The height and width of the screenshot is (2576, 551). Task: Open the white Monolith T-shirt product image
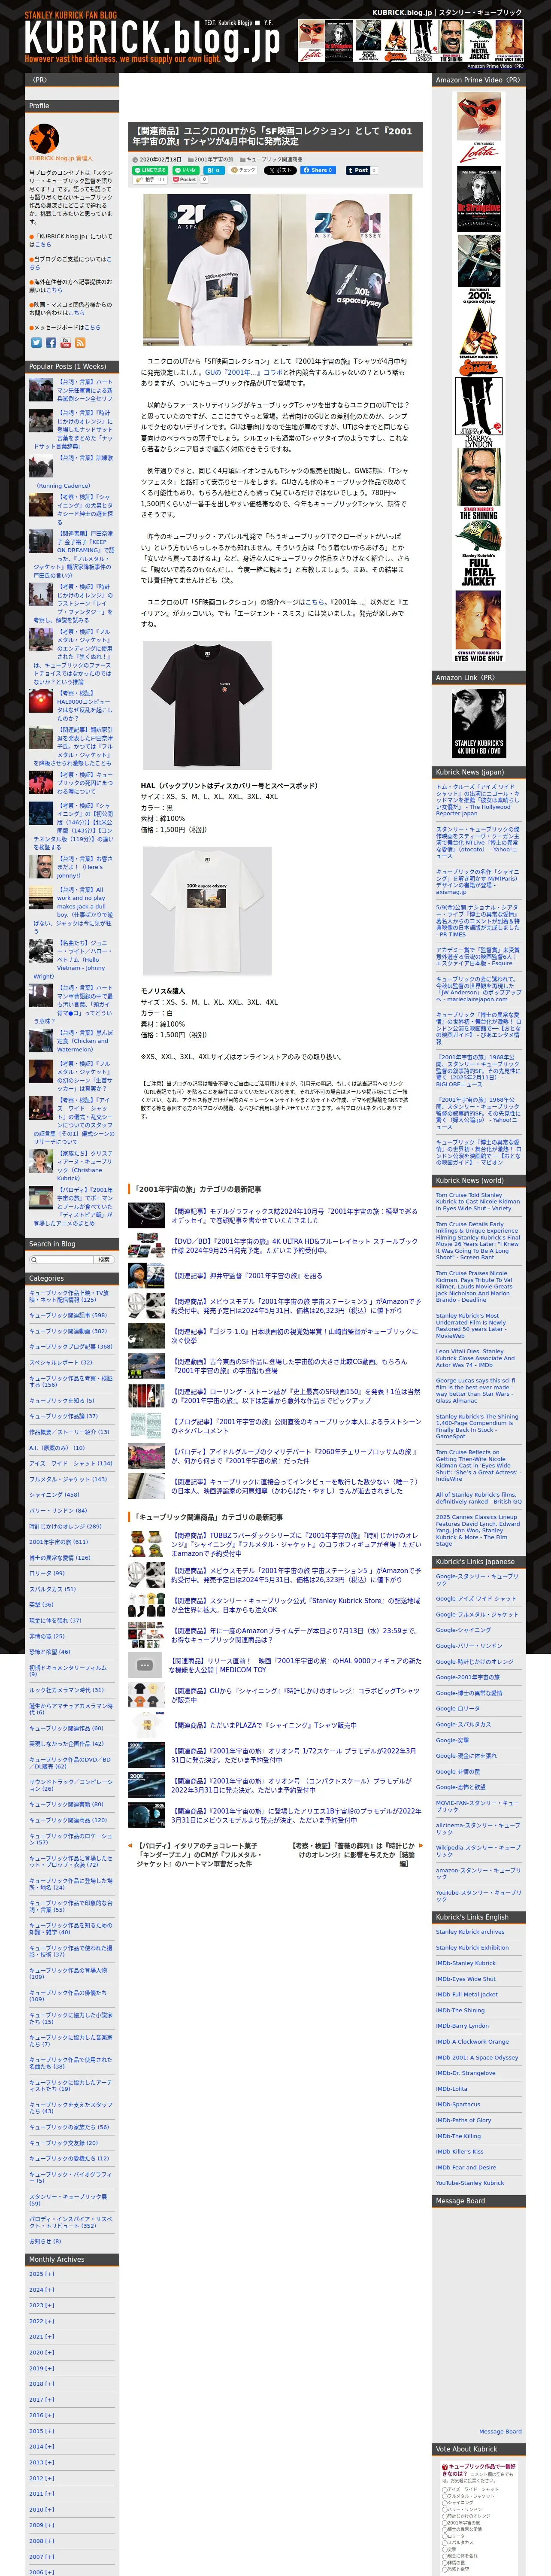tap(206, 912)
